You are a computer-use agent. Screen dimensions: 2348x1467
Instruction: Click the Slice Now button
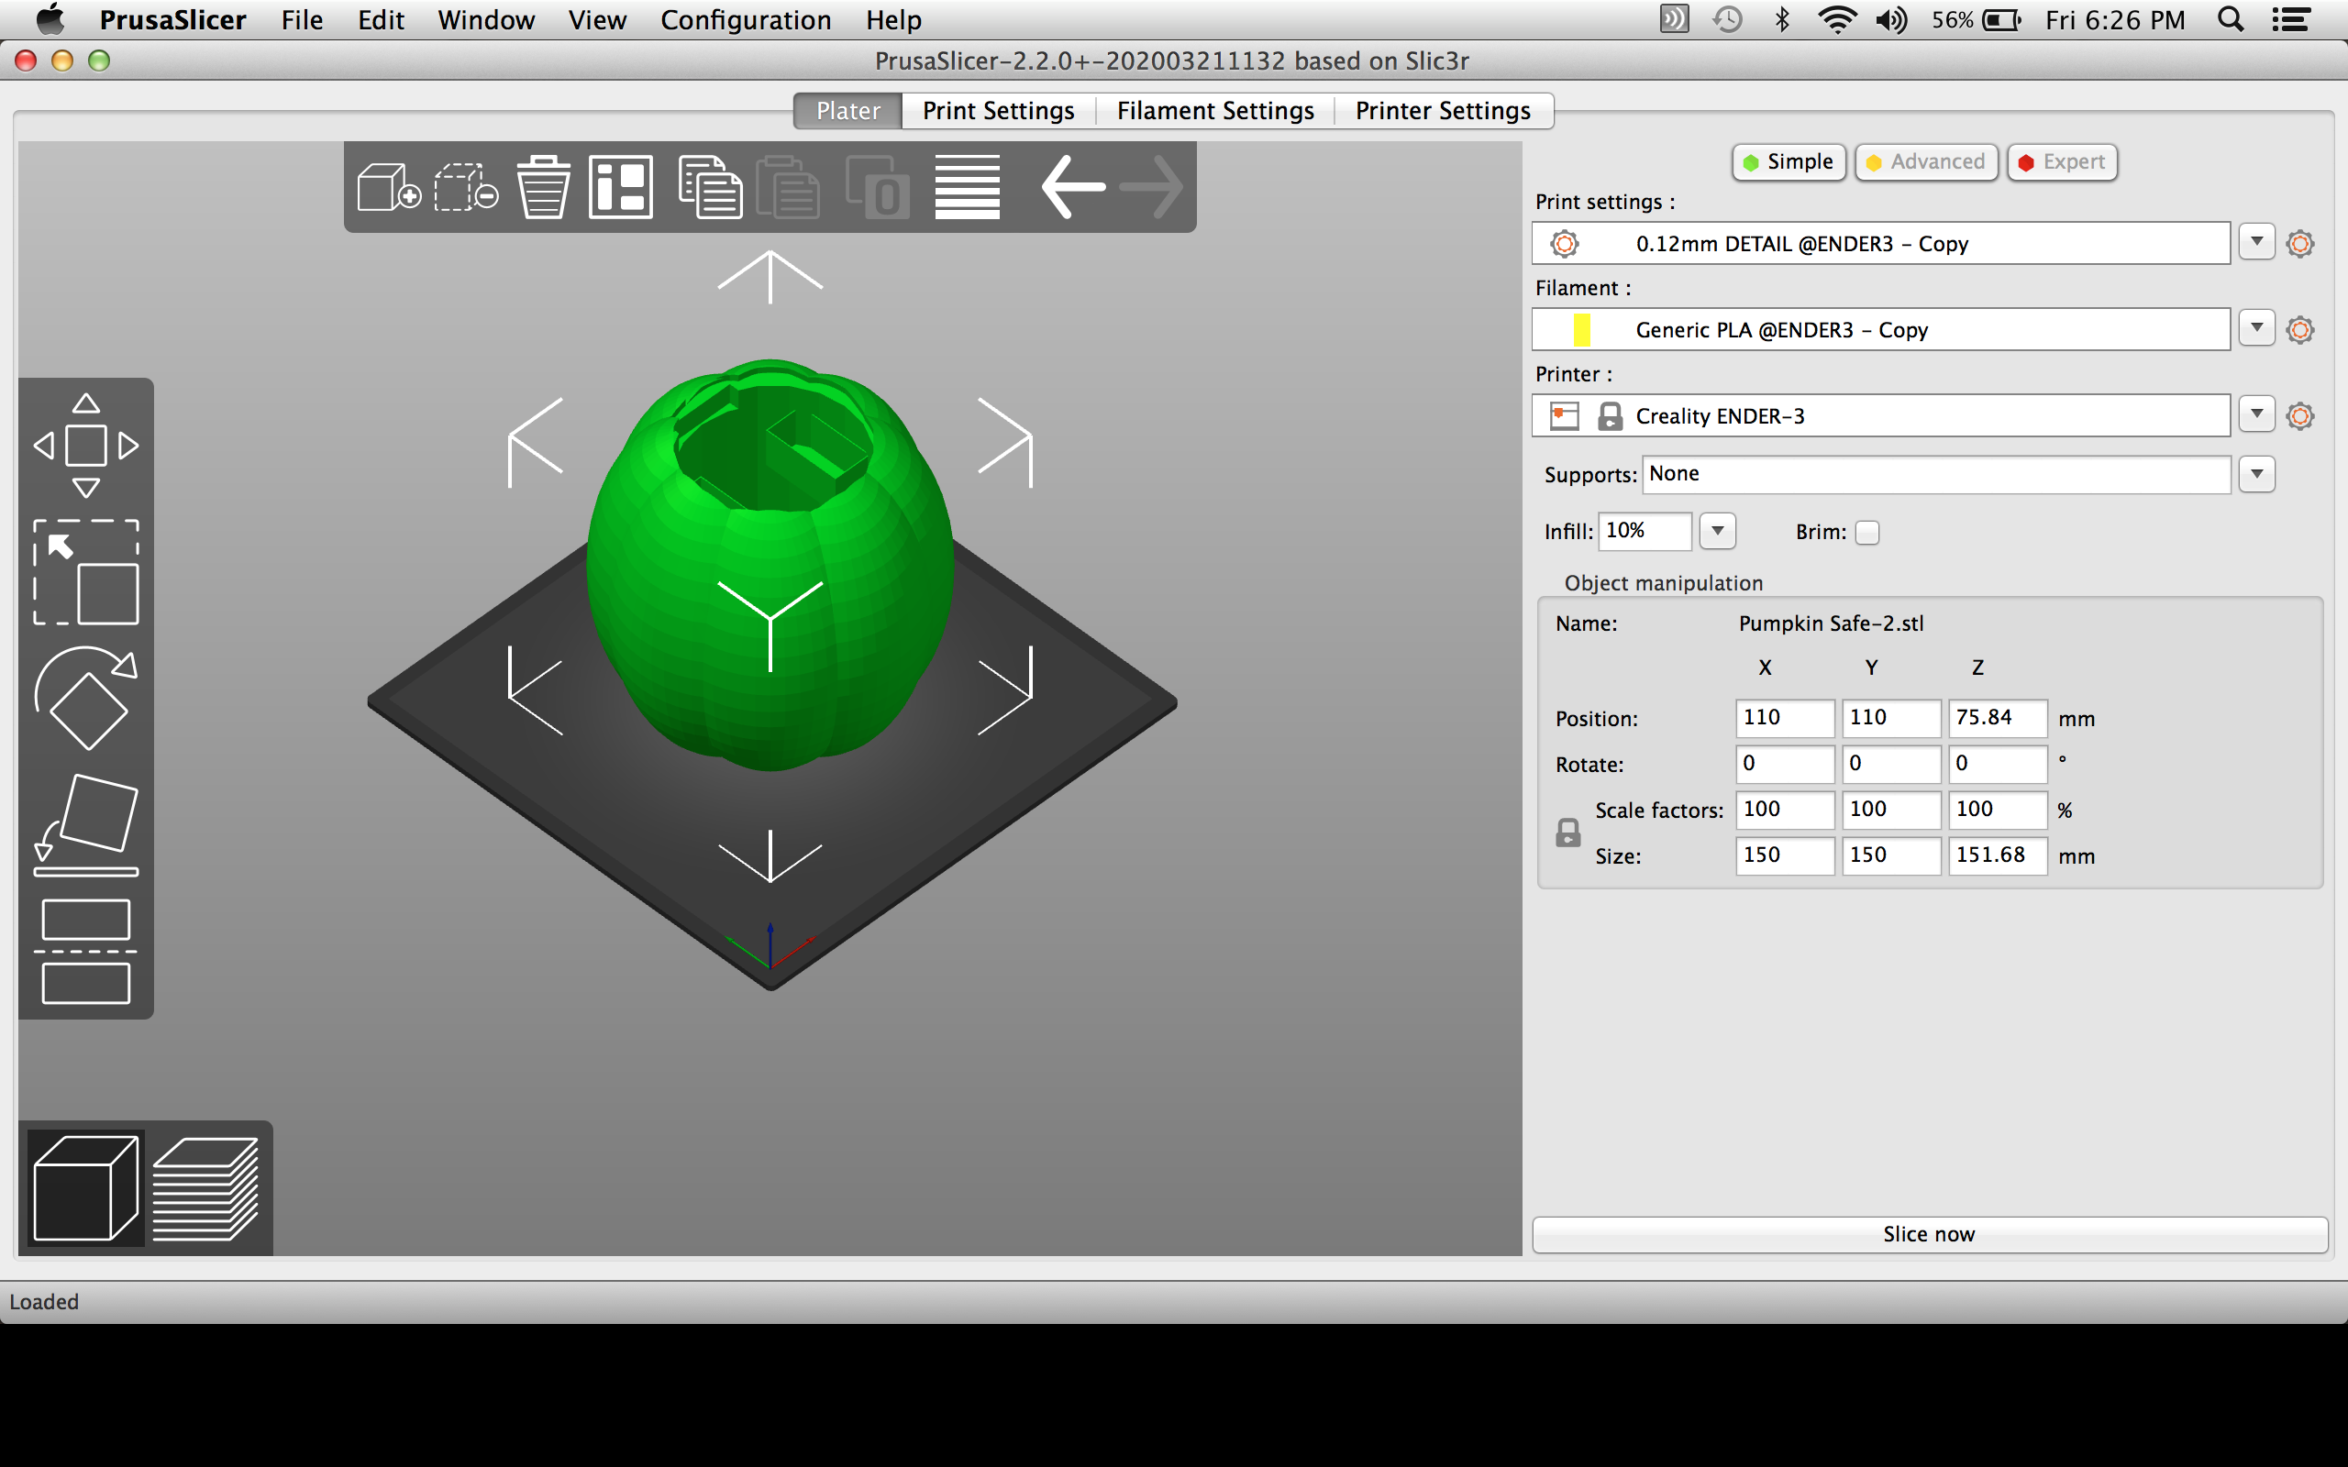pyautogui.click(x=1931, y=1234)
